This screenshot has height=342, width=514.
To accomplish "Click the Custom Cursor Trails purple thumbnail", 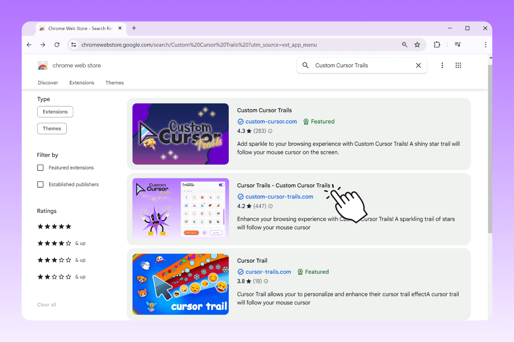I will [x=180, y=134].
